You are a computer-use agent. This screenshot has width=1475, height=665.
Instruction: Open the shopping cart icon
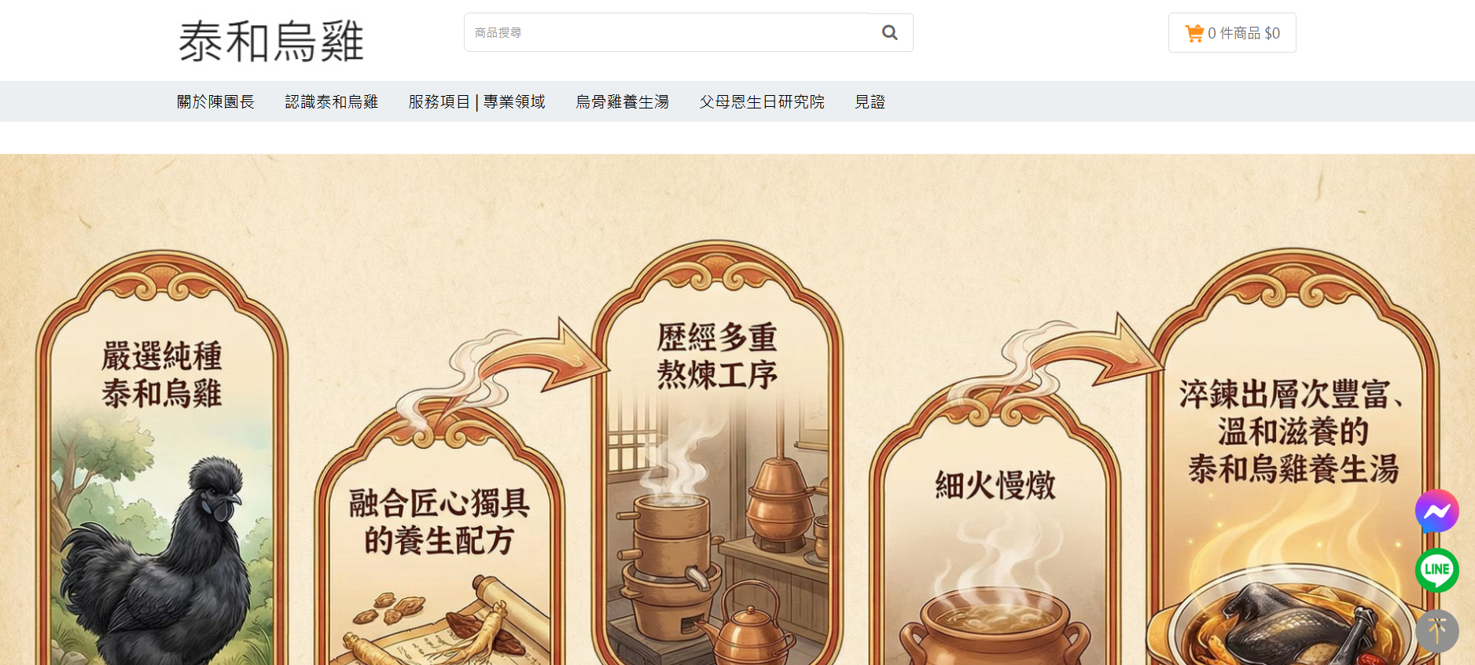pyautogui.click(x=1194, y=33)
